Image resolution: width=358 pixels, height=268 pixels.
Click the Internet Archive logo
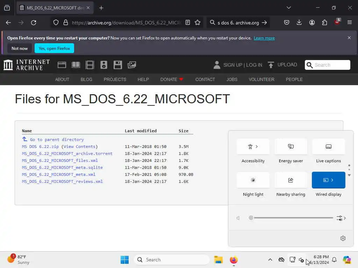(x=27, y=65)
